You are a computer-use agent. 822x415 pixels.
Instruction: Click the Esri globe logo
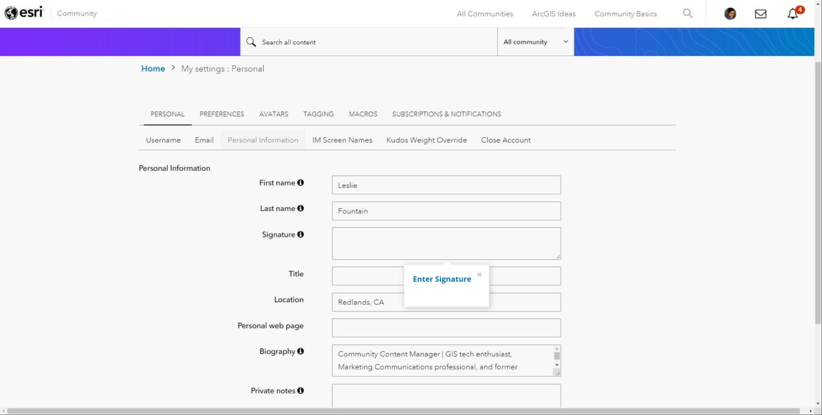pyautogui.click(x=12, y=13)
